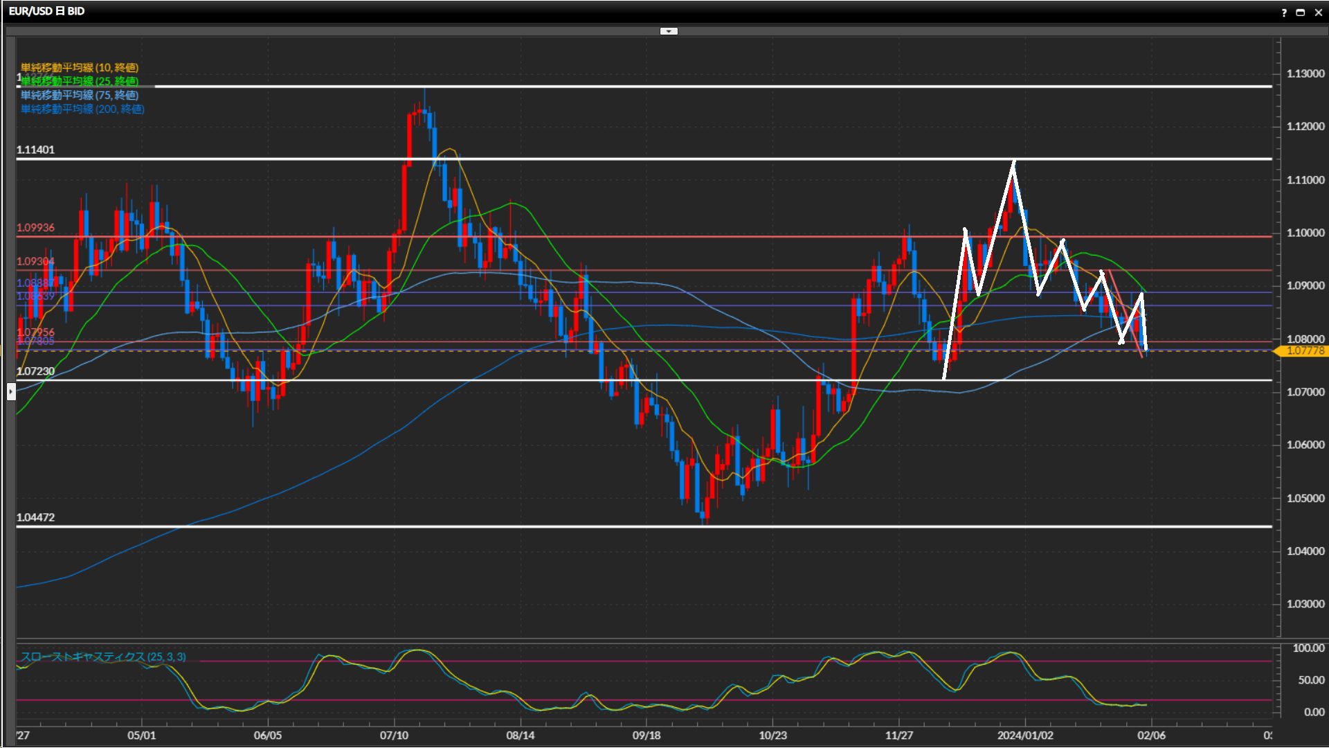Expand the left side panel arrow
This screenshot has height=748, width=1329.
click(x=11, y=392)
